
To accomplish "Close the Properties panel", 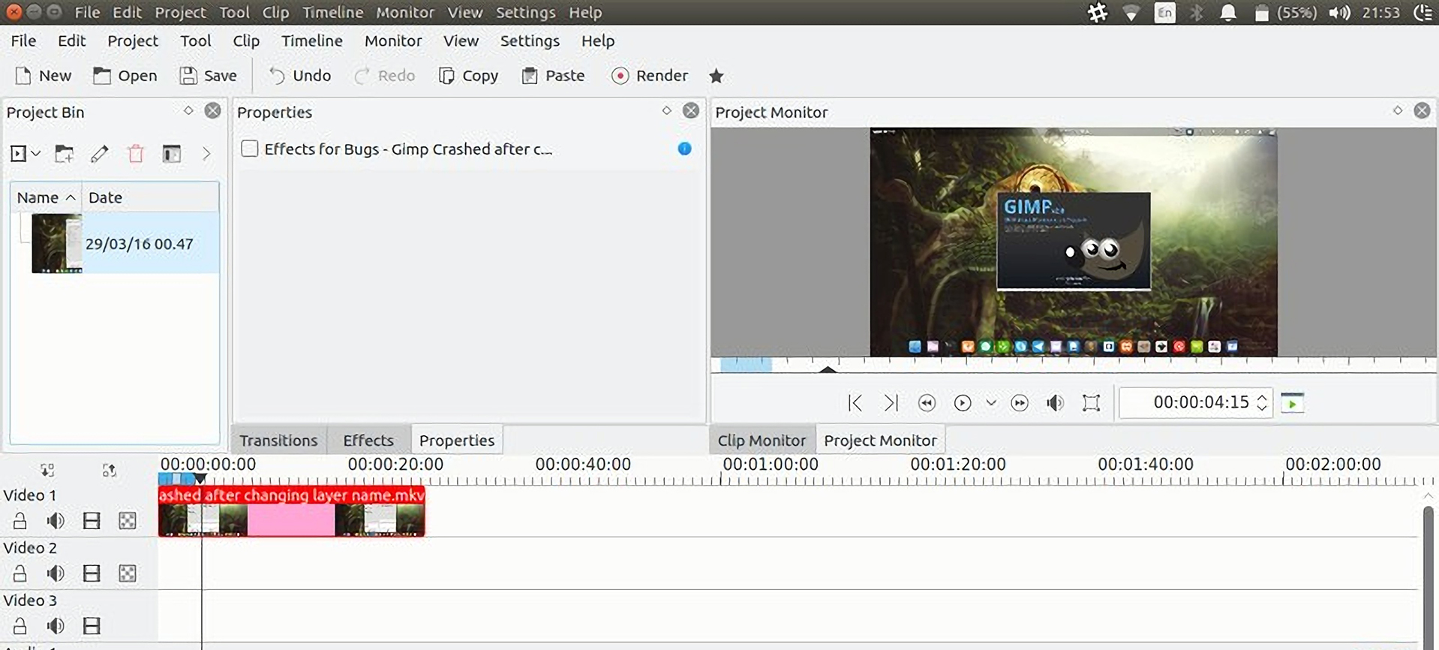I will 691,111.
